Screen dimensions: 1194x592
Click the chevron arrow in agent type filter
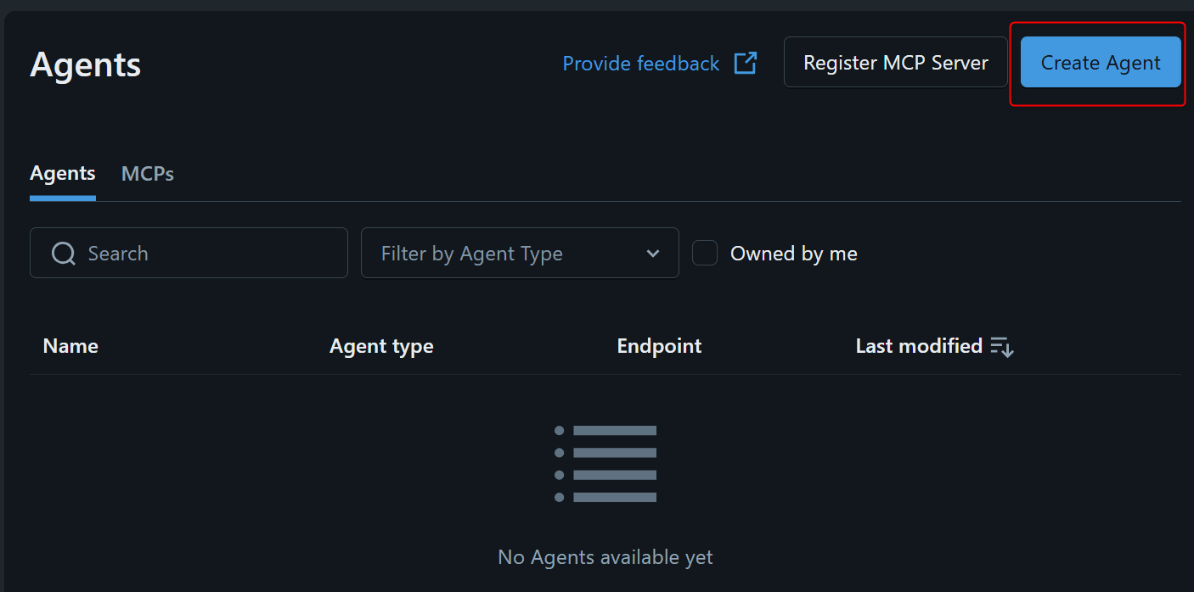652,254
